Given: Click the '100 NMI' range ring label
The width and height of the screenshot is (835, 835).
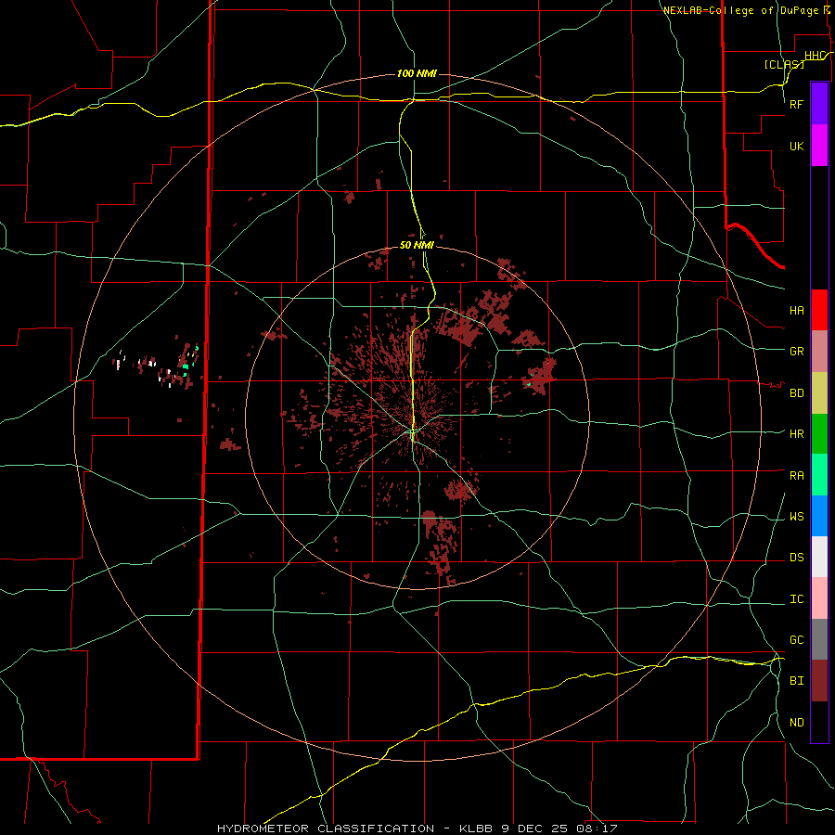Looking at the screenshot, I should click(x=417, y=73).
